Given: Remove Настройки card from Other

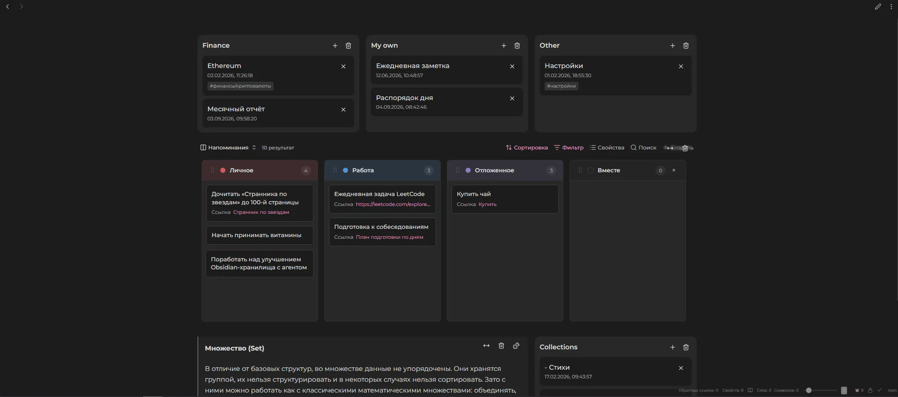Looking at the screenshot, I should pos(681,67).
